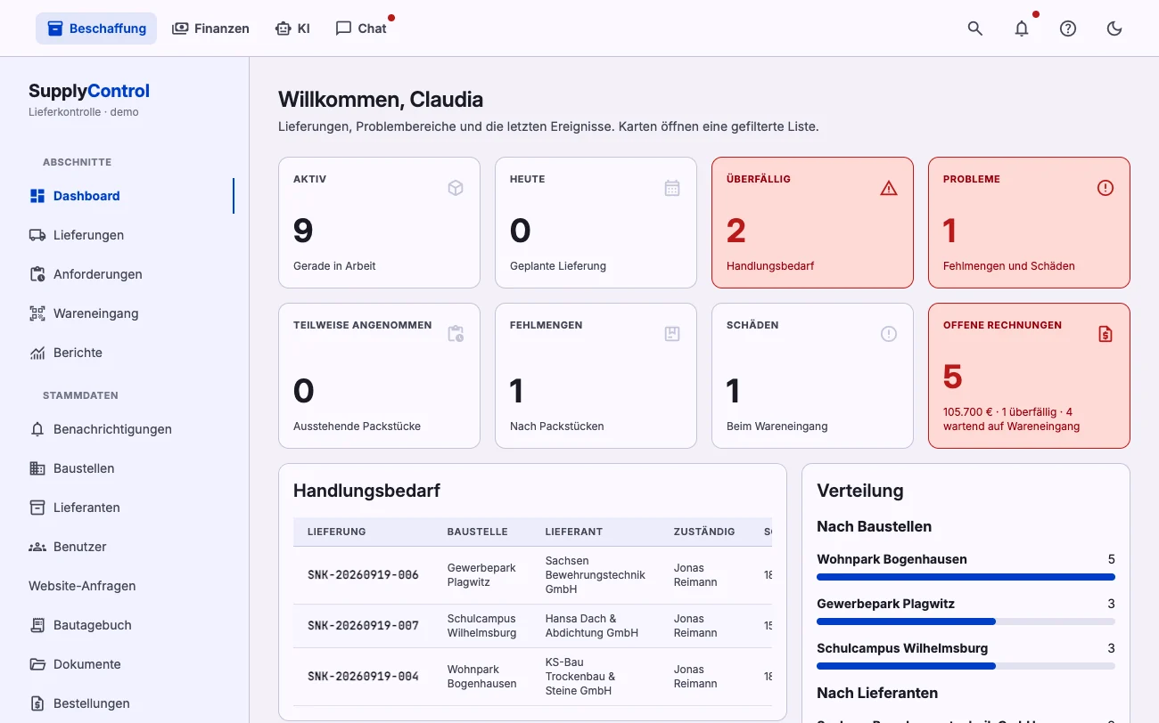Screen dimensions: 1159x723
Task: Click the Lieferant column header
Action: [x=574, y=532]
